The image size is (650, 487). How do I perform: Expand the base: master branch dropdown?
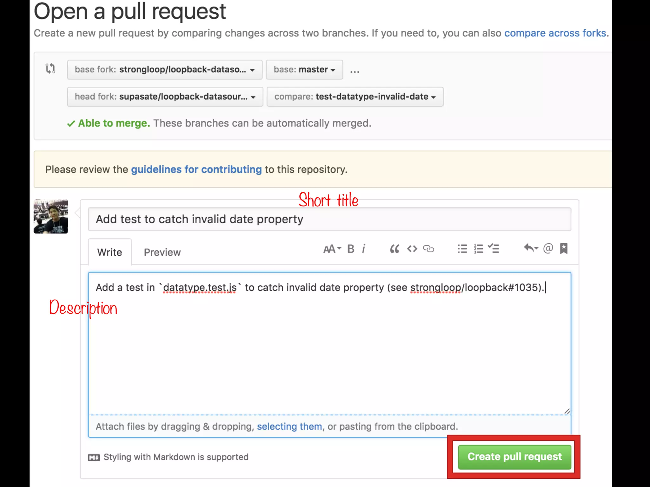tap(304, 69)
